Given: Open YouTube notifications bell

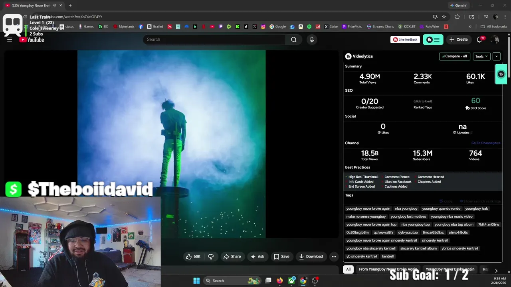Looking at the screenshot, I should pos(480,39).
